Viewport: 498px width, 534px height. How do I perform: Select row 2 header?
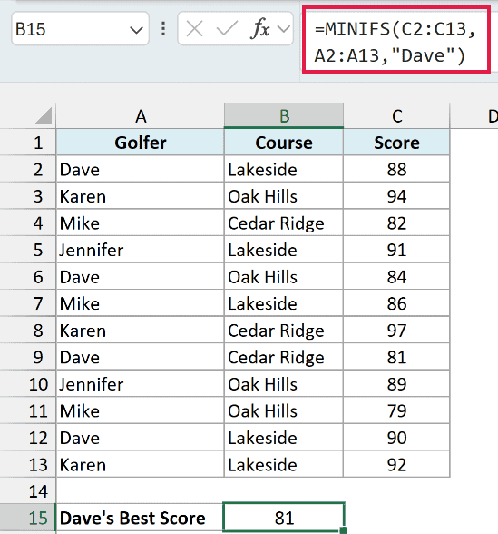(x=28, y=169)
